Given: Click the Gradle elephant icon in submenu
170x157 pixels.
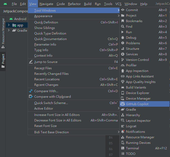Looking at the screenshot, I should coord(123,110).
